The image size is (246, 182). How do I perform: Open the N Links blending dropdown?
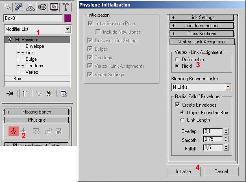coord(228,87)
